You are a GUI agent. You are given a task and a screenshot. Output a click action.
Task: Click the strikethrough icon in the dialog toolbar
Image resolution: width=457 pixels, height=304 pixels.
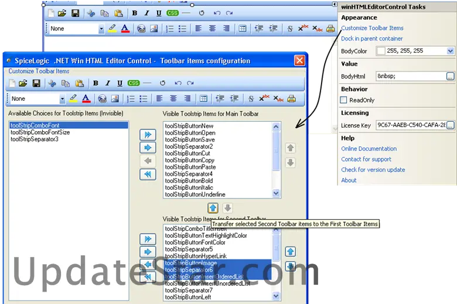coord(251,99)
